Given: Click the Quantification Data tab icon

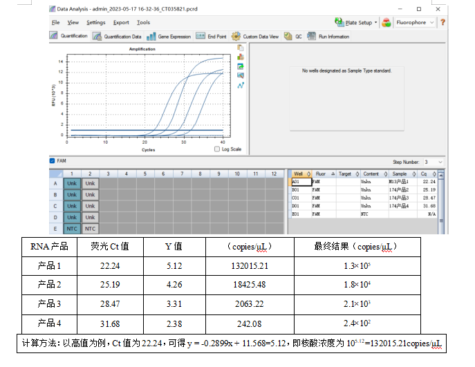Looking at the screenshot, I should tap(97, 37).
